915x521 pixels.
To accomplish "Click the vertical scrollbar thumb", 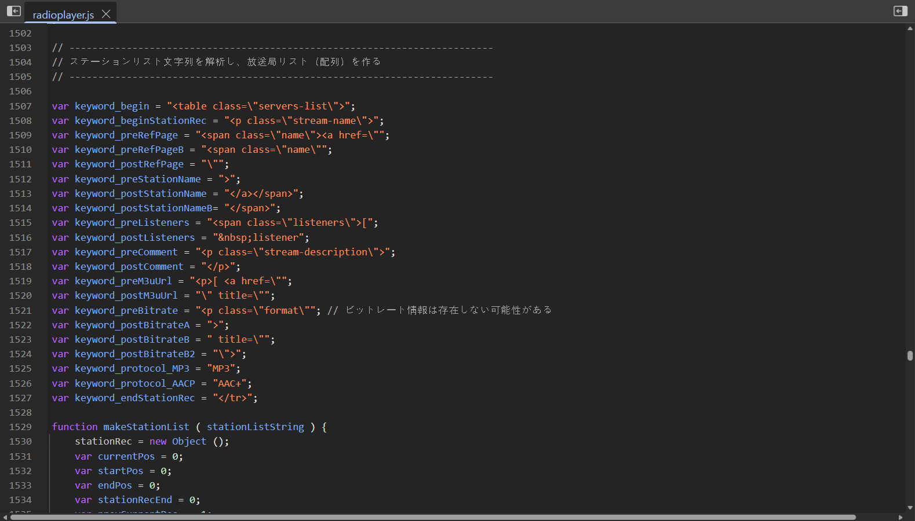I will pos(910,355).
